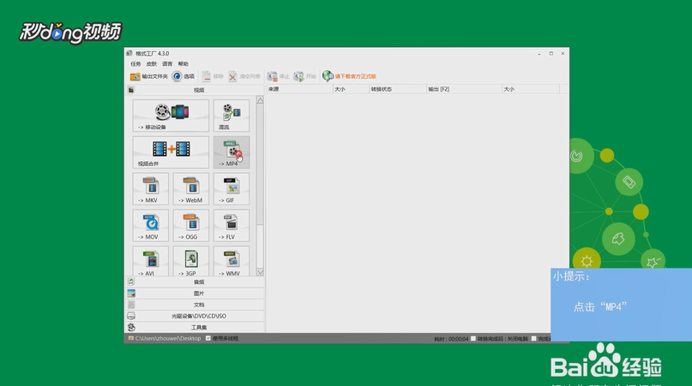This screenshot has width=692, height=386.
Task: Select the -> 移动设备 mobile device converter
Action: (x=171, y=116)
